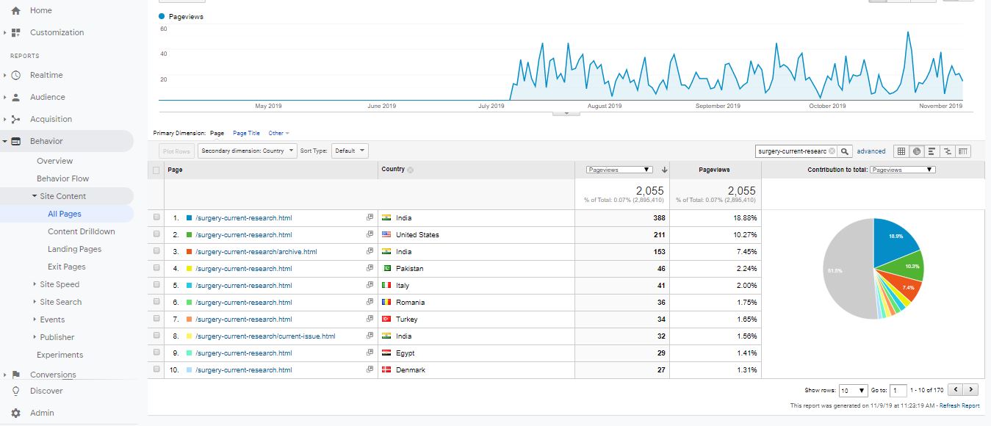Click the Home icon in sidebar
This screenshot has height=426, width=991.
point(15,10)
